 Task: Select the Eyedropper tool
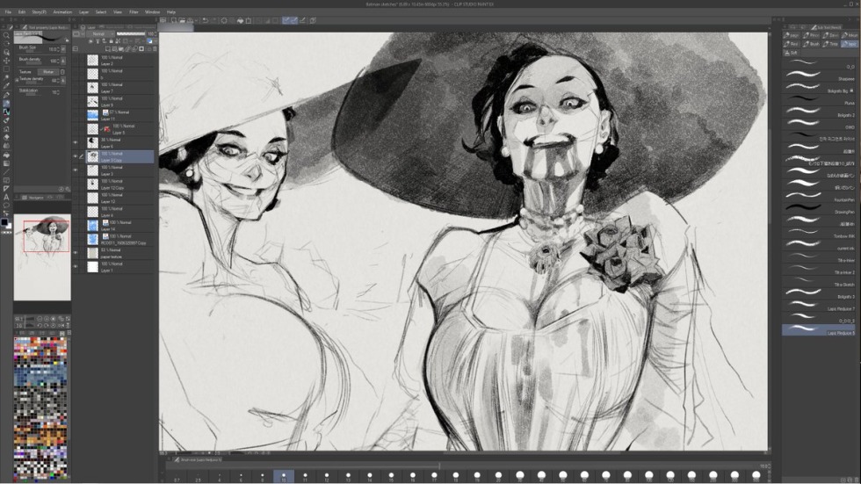[x=6, y=77]
